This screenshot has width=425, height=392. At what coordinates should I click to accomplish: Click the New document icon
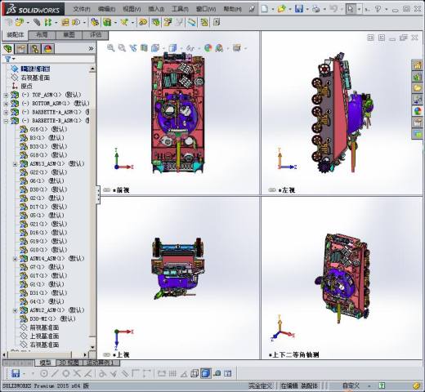(x=264, y=9)
